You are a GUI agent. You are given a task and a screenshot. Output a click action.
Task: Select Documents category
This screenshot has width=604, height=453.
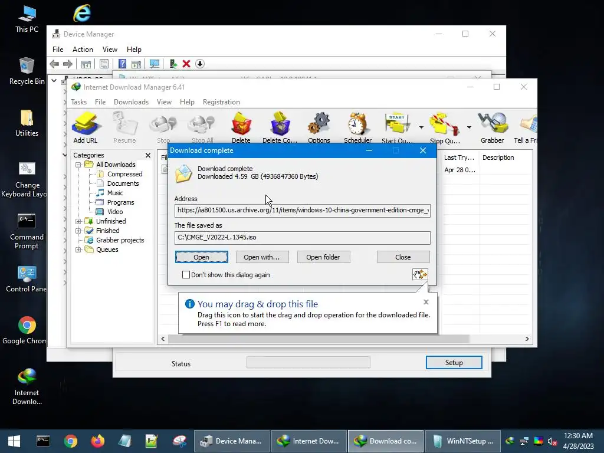pyautogui.click(x=123, y=184)
